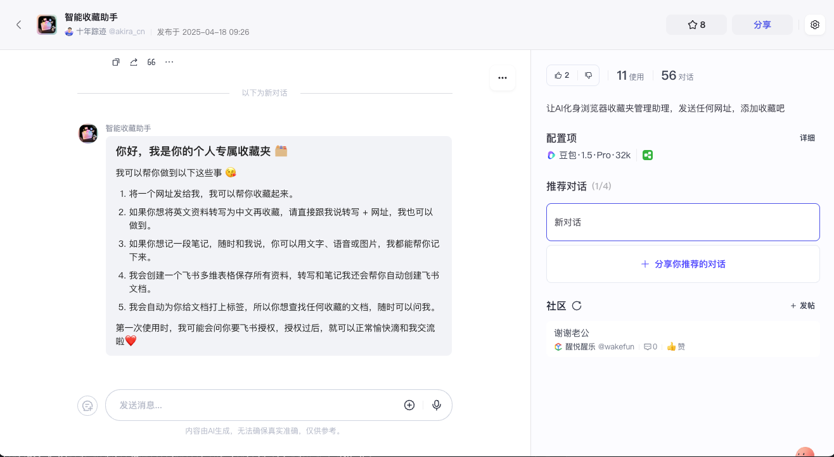Image resolution: width=834 pixels, height=457 pixels.
Task: Click the 11 使用 usage count
Action: (630, 76)
